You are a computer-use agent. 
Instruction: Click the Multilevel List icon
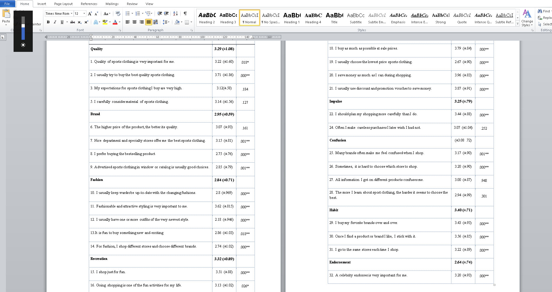click(148, 14)
